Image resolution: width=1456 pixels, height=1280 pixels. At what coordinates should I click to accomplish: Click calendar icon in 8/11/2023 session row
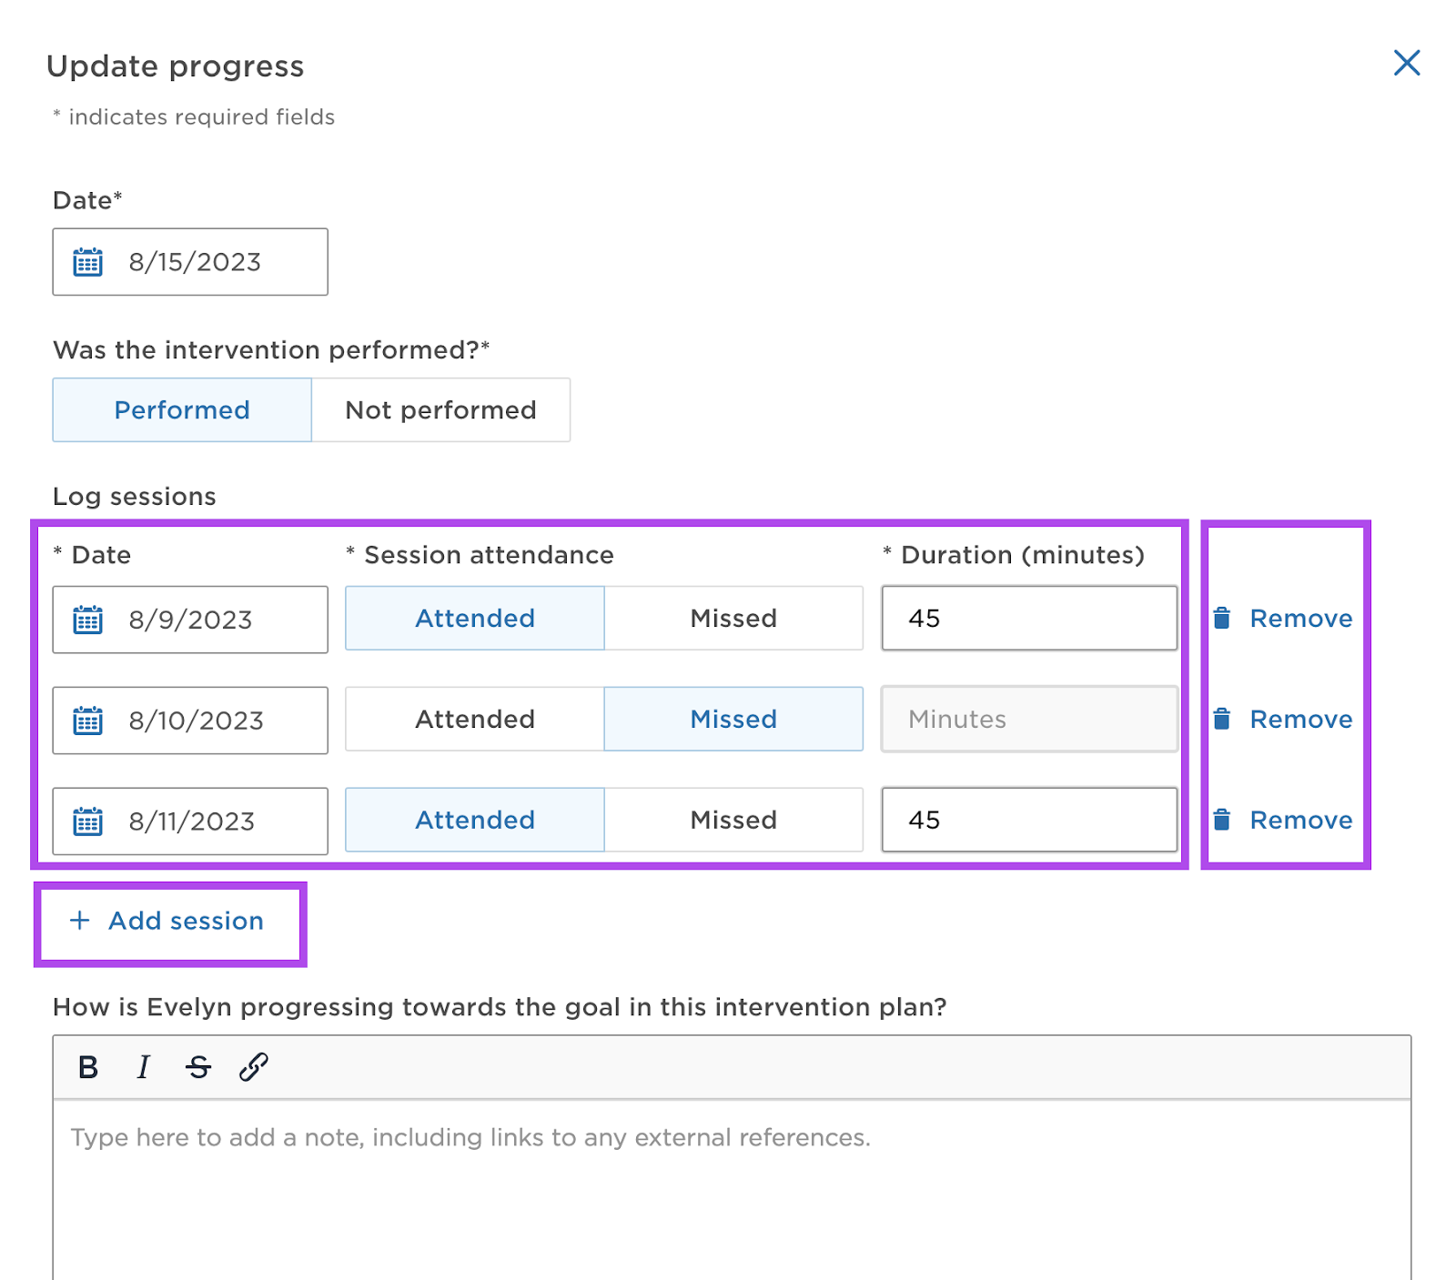coord(88,821)
